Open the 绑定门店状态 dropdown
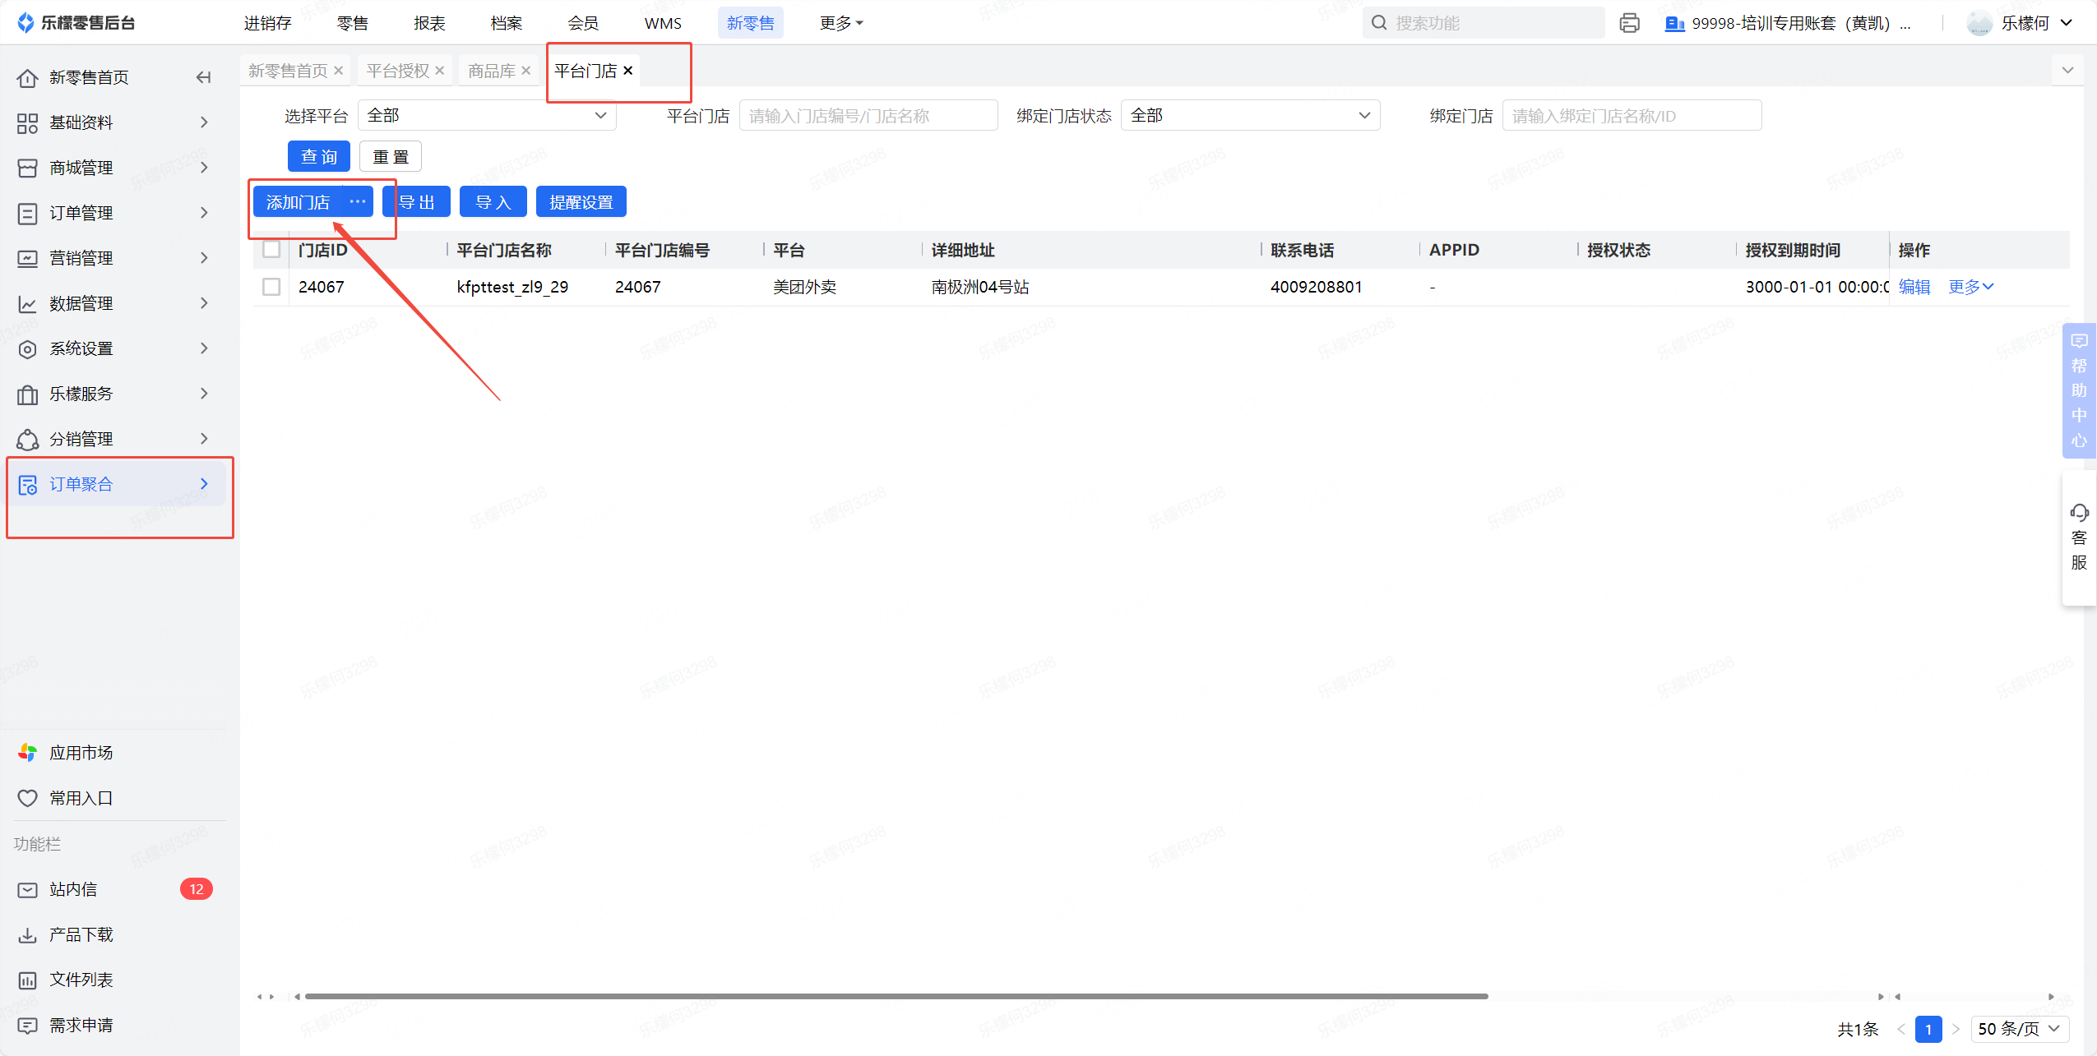The height and width of the screenshot is (1056, 2097). pos(1249,116)
